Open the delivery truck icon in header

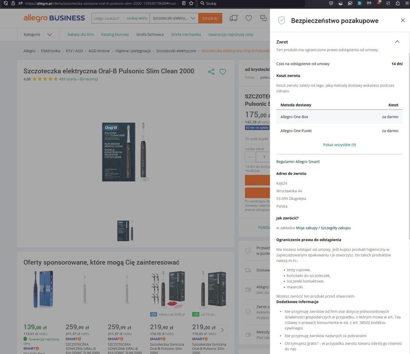click(x=234, y=18)
